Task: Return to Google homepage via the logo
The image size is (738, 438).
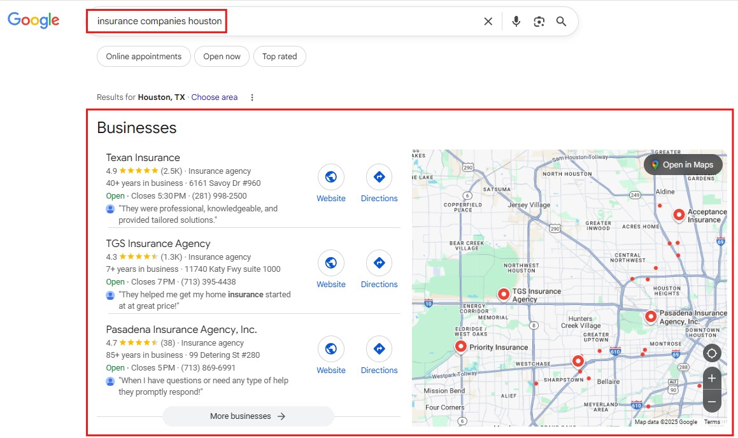Action: click(32, 20)
